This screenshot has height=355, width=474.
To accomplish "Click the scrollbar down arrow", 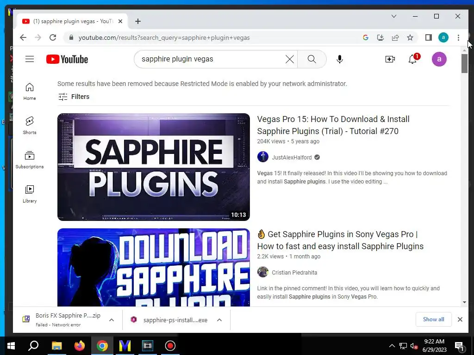I will coord(464,302).
